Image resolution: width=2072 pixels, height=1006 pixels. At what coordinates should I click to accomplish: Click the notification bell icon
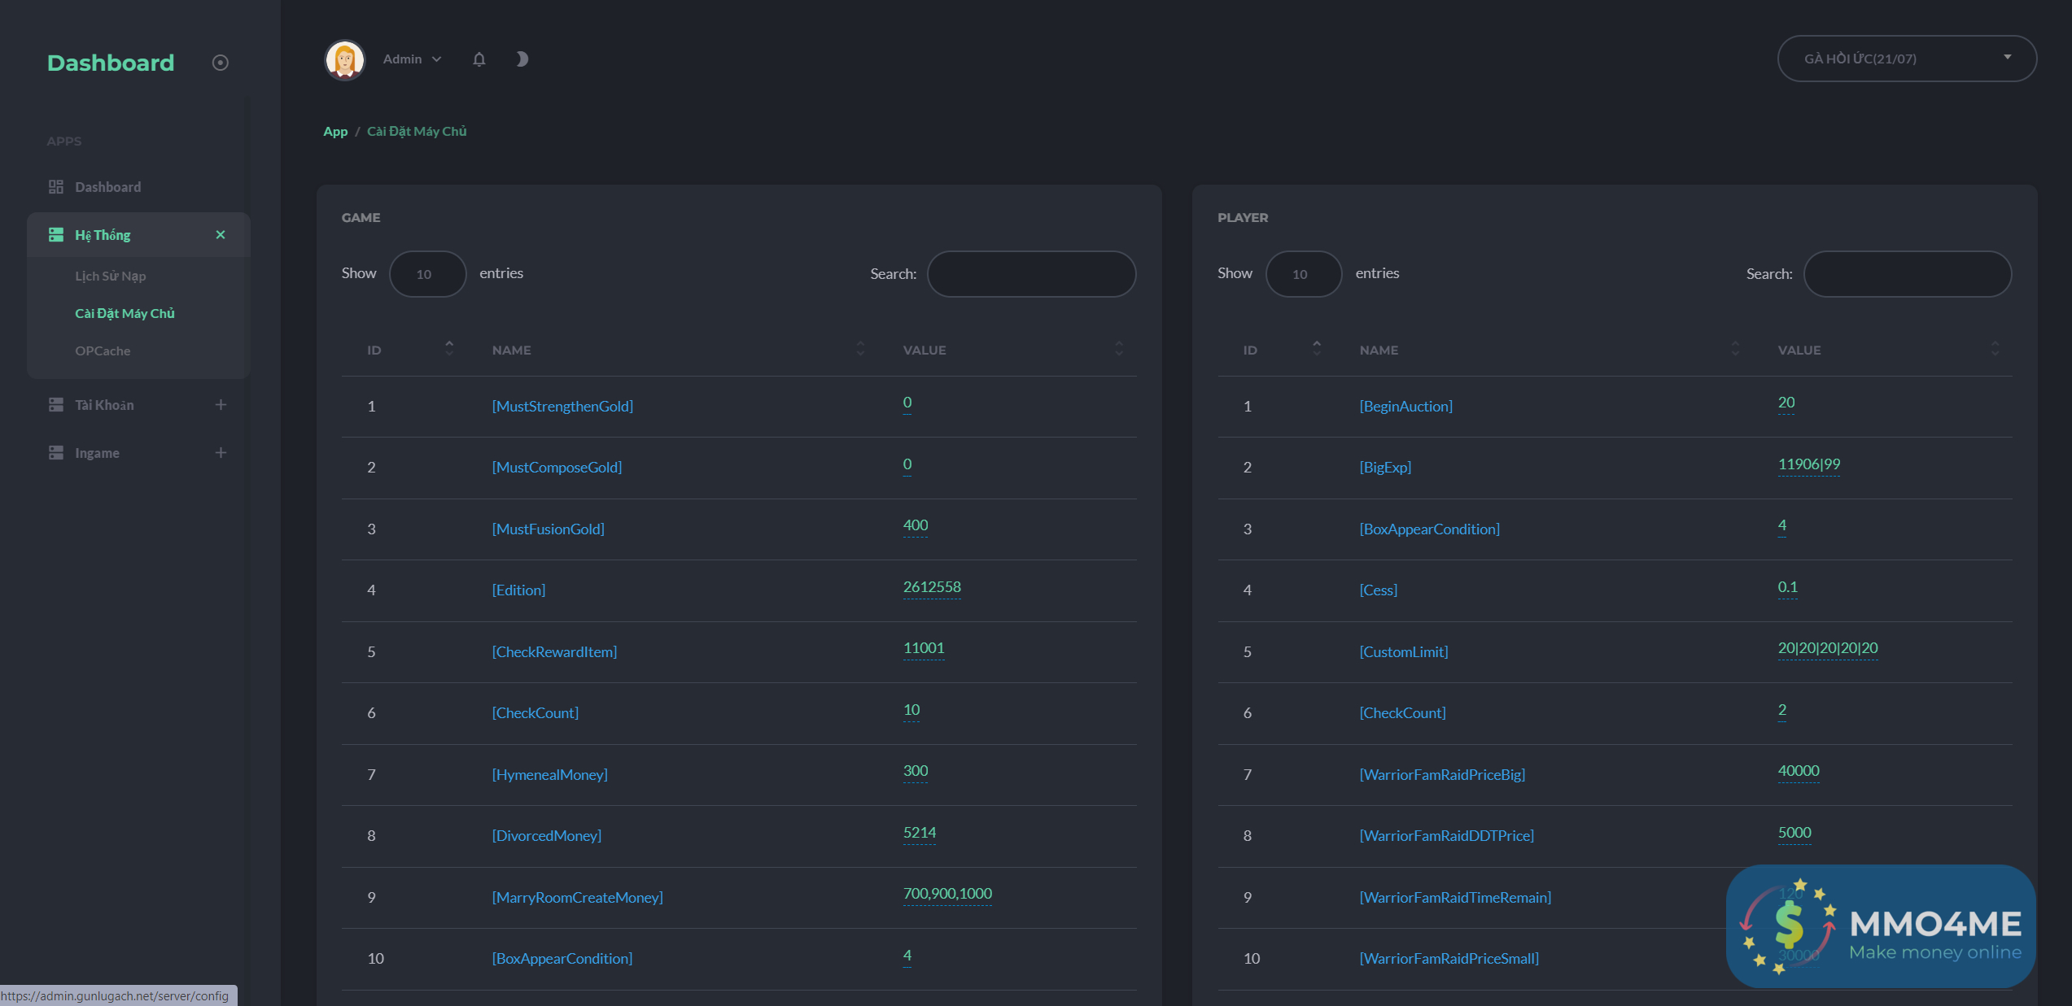pos(479,59)
